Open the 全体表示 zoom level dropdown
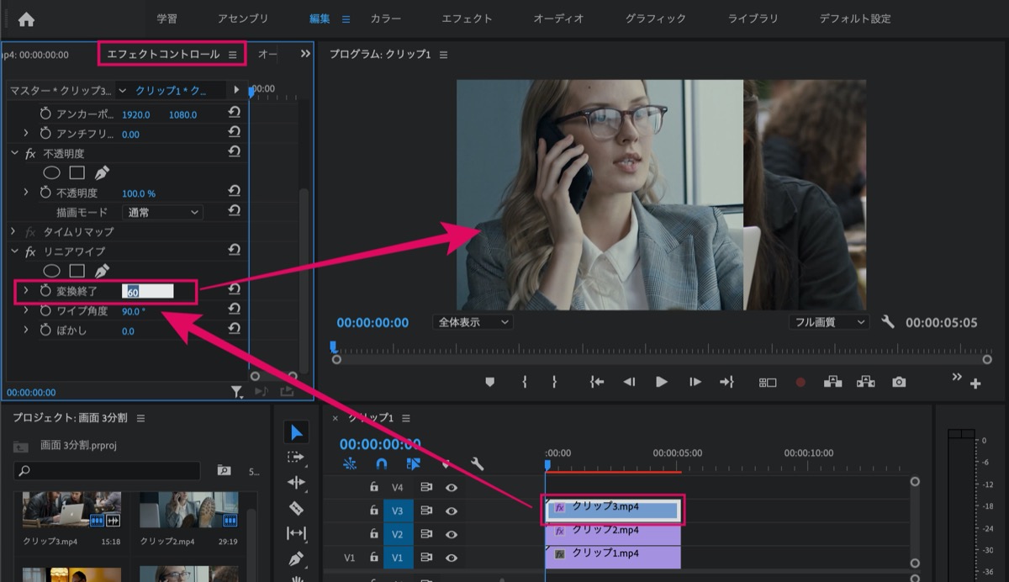The width and height of the screenshot is (1009, 582). 473,322
